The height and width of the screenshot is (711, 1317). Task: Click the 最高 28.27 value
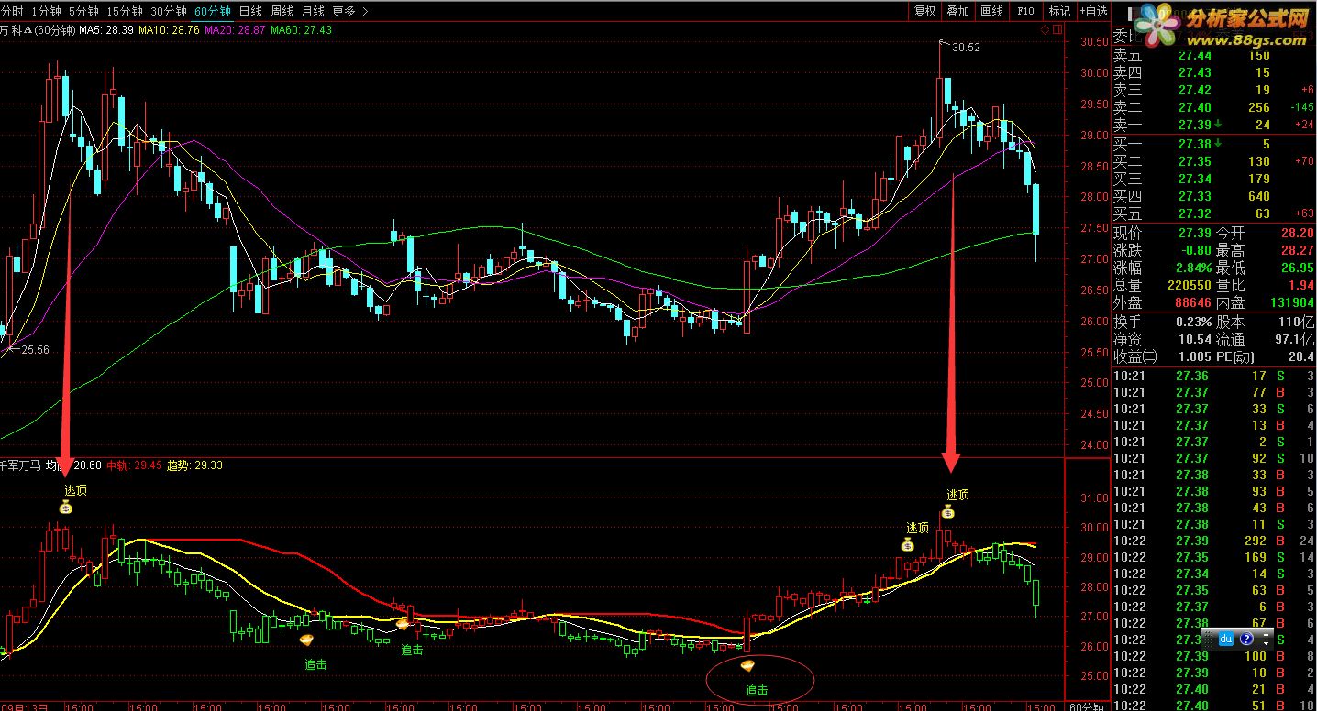click(x=1298, y=250)
